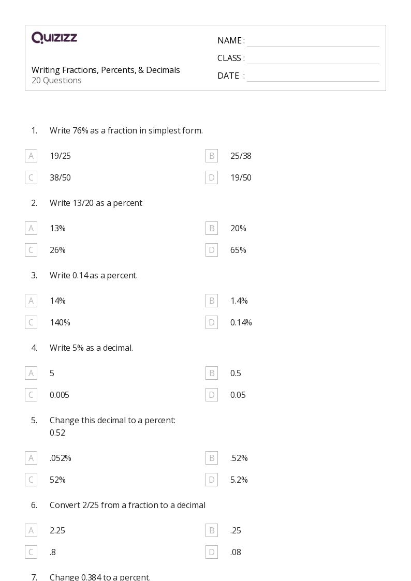Screen dimensions: 411x581
Task: Click the Quizizz logo
Action: pos(54,38)
